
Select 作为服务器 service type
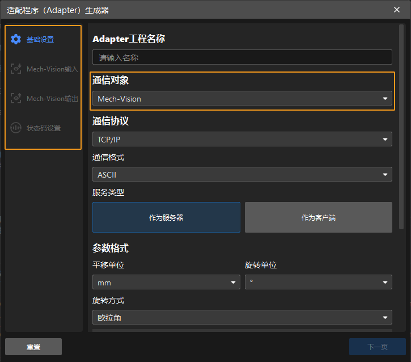tap(166, 217)
